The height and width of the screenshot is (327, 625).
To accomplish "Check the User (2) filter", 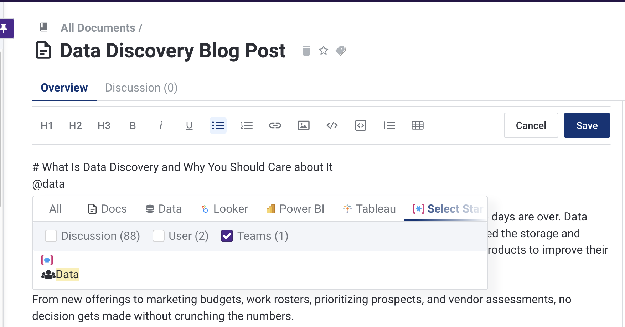I will click(x=158, y=236).
